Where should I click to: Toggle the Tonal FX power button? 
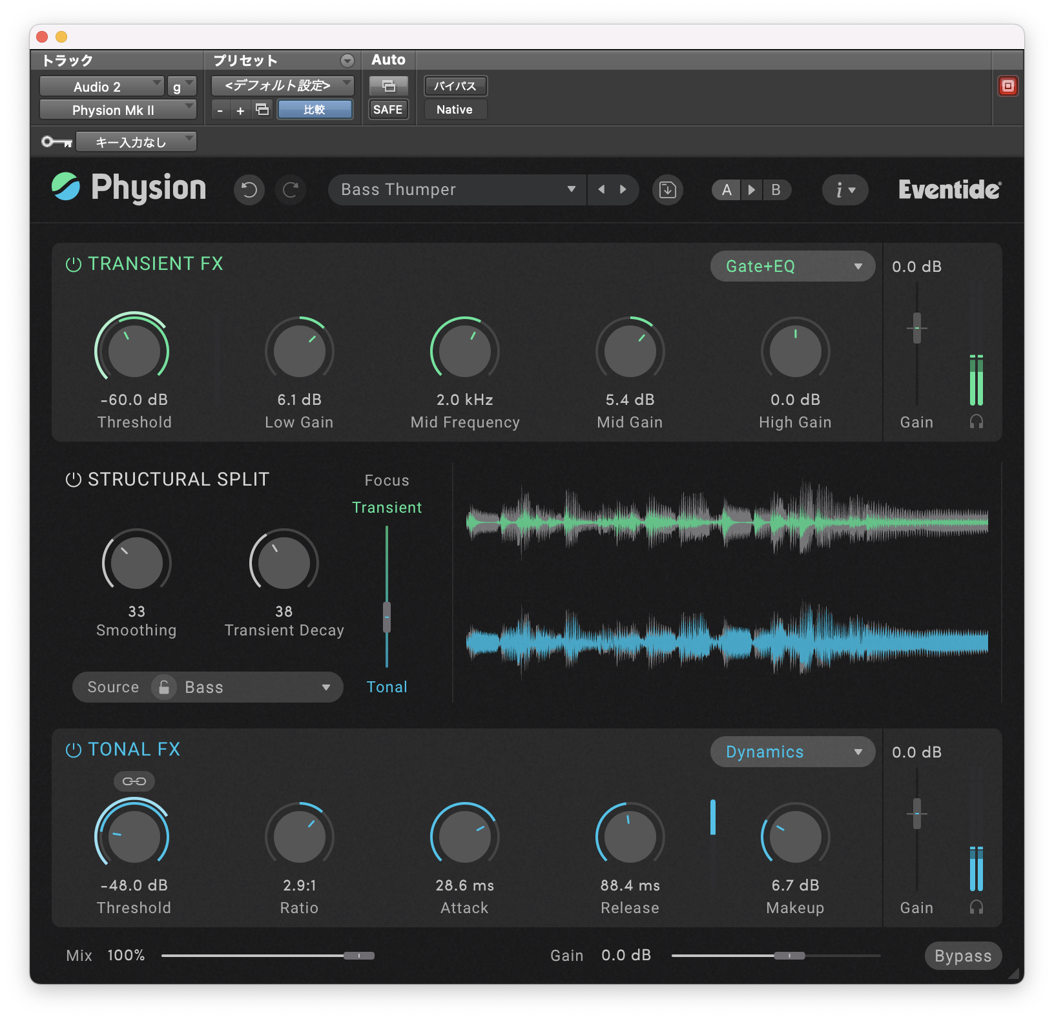pos(74,750)
